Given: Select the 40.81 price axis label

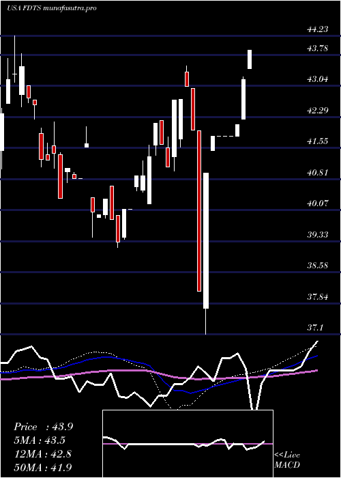Looking at the screenshot, I should click(x=318, y=173).
